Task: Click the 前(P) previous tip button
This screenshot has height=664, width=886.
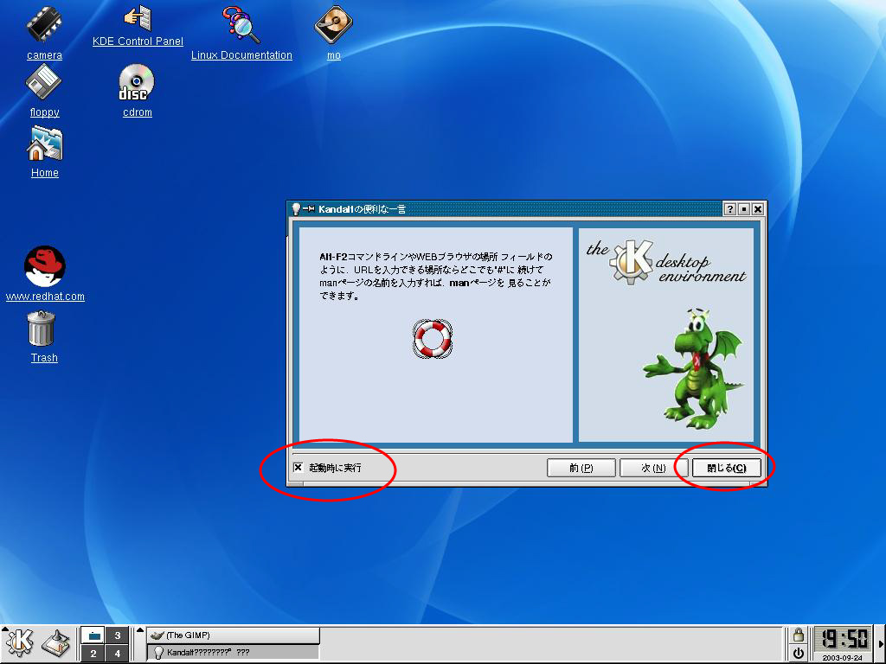Action: coord(581,468)
